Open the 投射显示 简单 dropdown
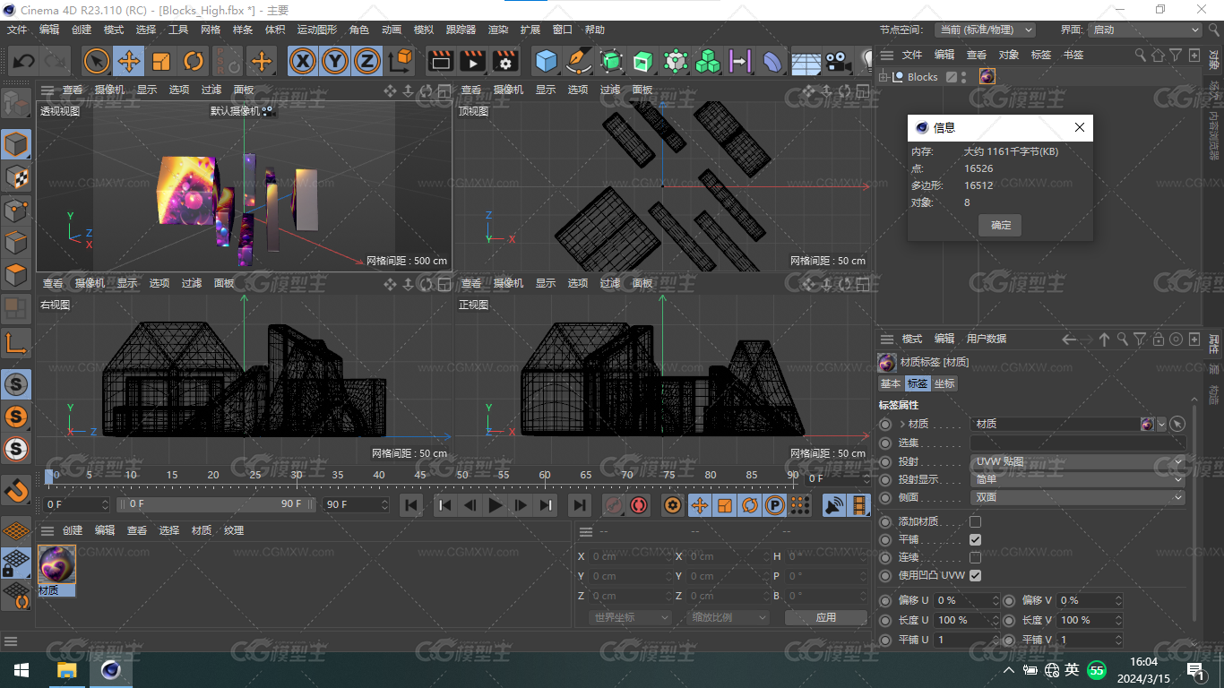This screenshot has height=688, width=1224. coord(1078,479)
